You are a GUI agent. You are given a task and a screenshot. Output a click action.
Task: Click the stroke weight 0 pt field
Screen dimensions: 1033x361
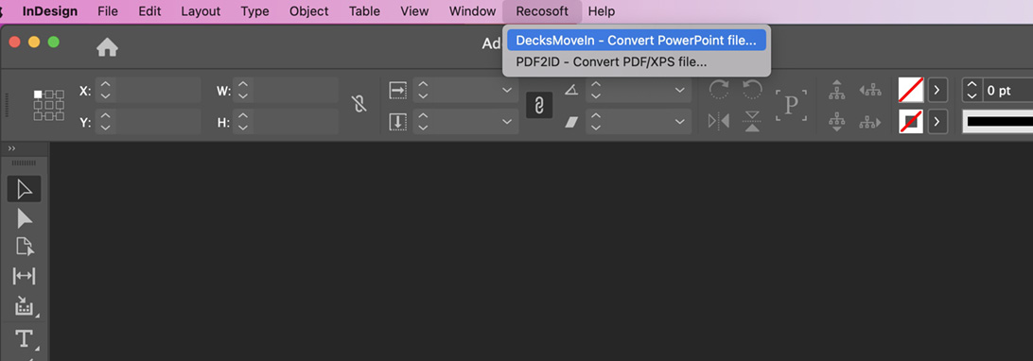point(1007,91)
